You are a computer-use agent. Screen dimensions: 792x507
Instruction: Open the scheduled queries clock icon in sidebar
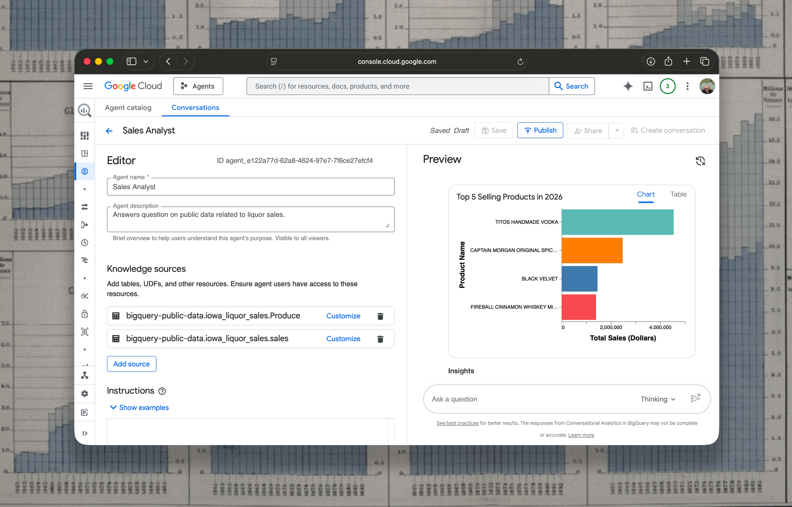[85, 242]
